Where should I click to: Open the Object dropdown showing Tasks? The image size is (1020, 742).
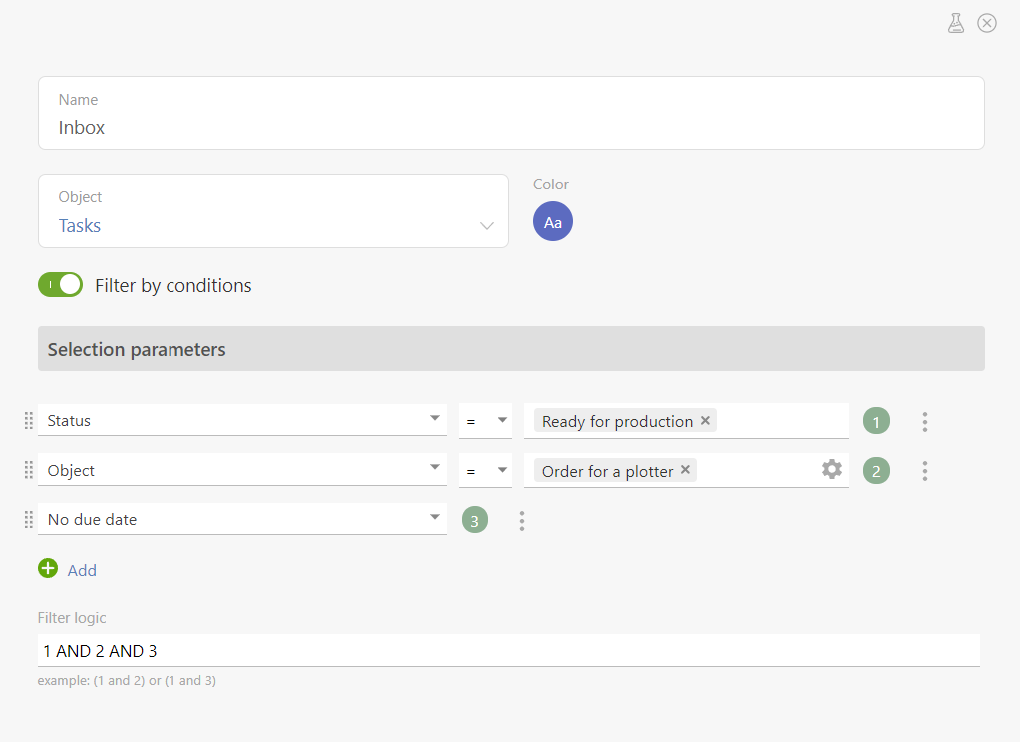pyautogui.click(x=273, y=210)
